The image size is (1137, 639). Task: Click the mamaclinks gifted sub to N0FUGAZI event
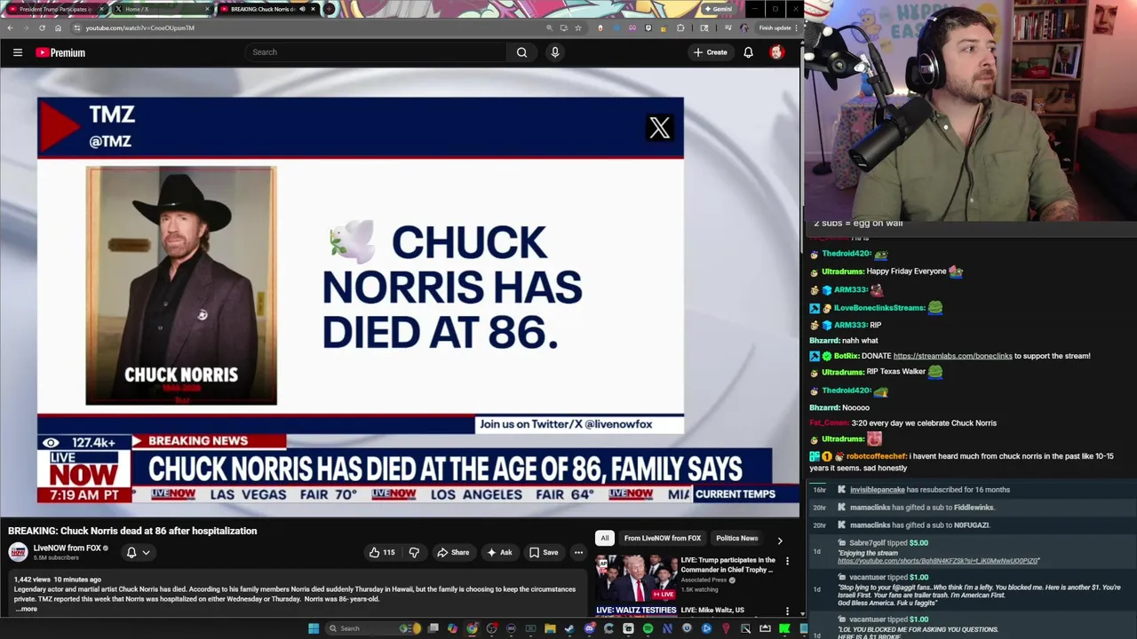click(x=919, y=525)
